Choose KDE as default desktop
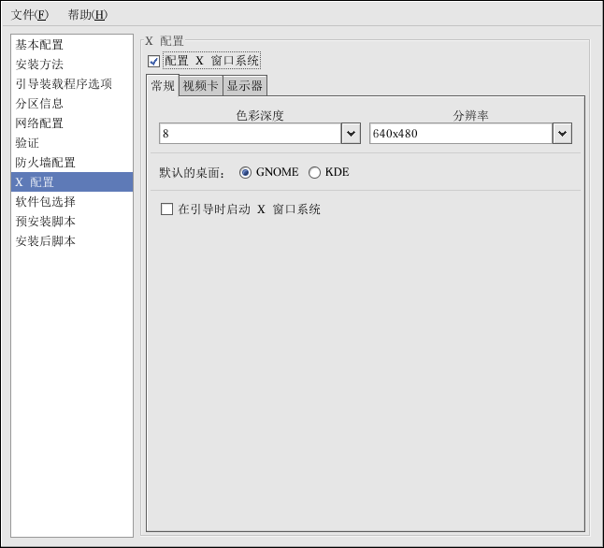This screenshot has width=604, height=548. [315, 172]
